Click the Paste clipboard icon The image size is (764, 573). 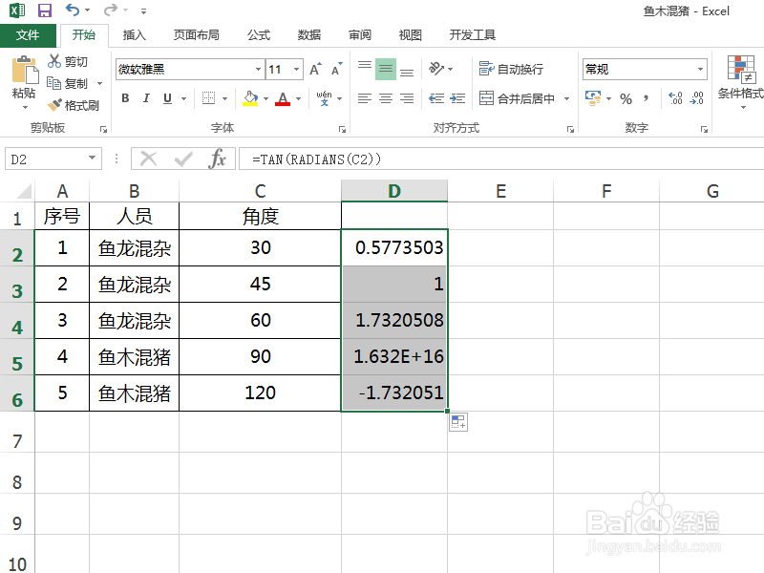25,70
